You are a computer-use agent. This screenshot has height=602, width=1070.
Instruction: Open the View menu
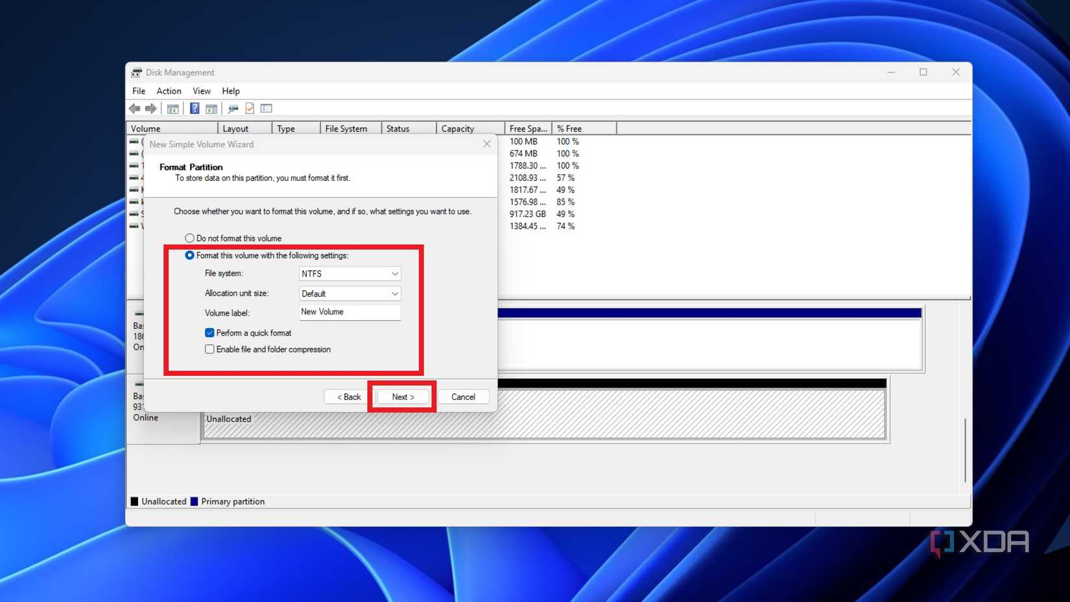[x=202, y=91]
